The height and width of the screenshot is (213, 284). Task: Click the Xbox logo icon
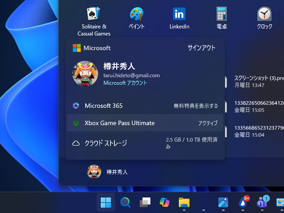click(x=76, y=123)
